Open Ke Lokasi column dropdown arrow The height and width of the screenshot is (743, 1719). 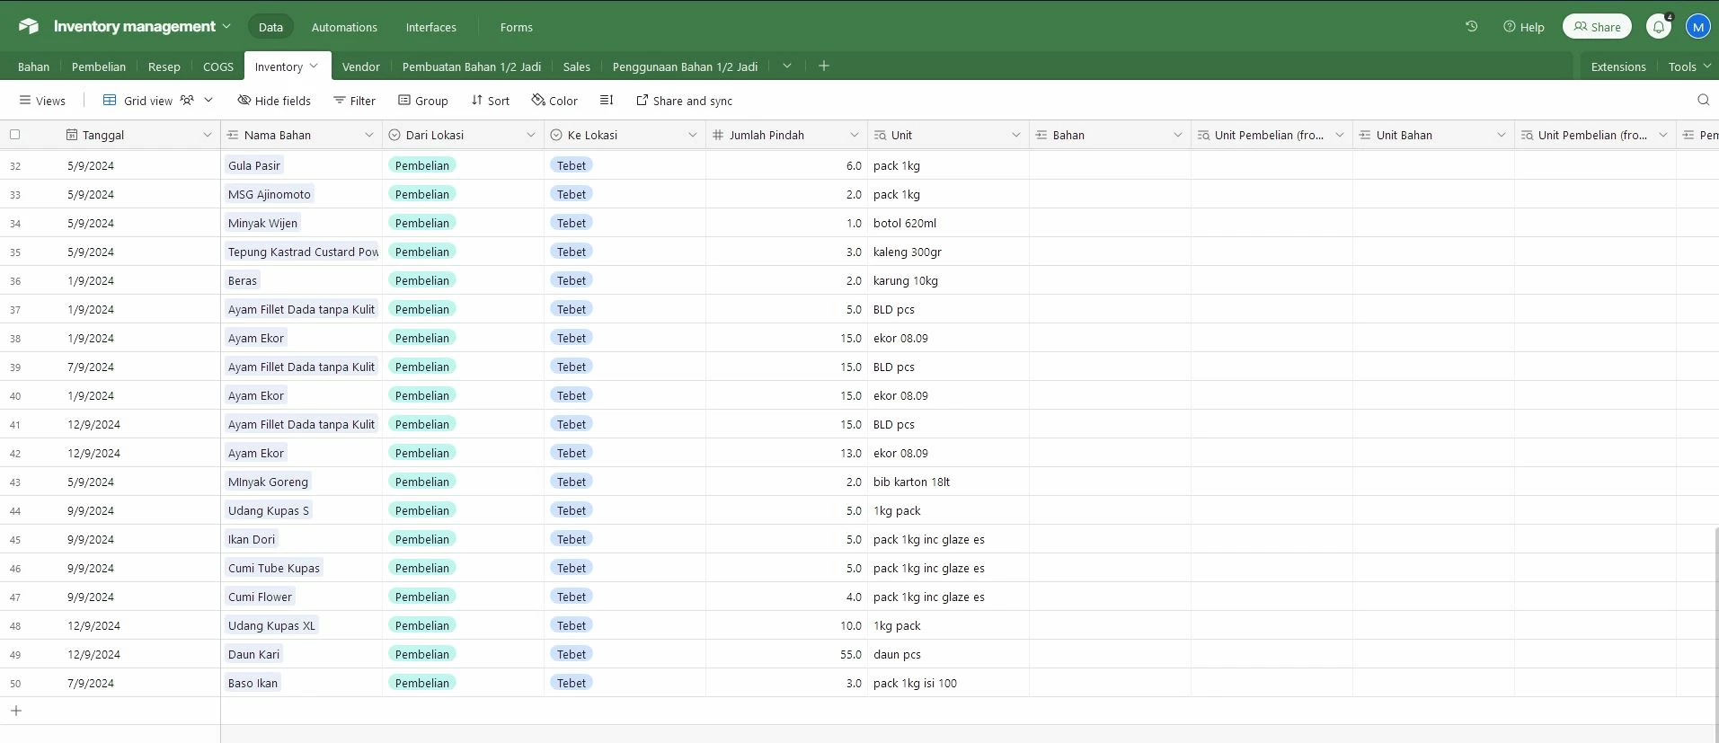(x=693, y=135)
